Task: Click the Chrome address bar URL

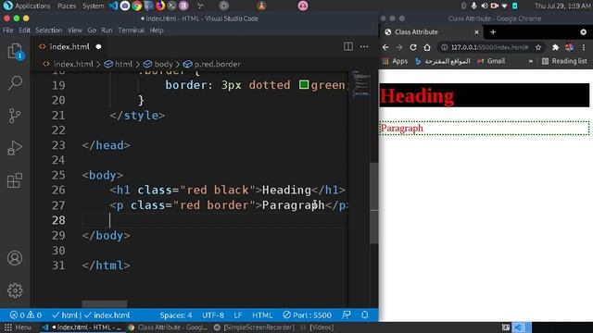Action: pos(489,47)
